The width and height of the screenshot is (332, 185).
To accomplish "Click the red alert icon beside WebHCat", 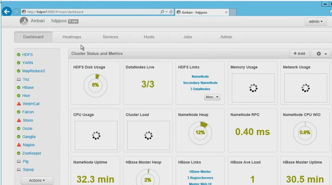I will click(x=19, y=104).
